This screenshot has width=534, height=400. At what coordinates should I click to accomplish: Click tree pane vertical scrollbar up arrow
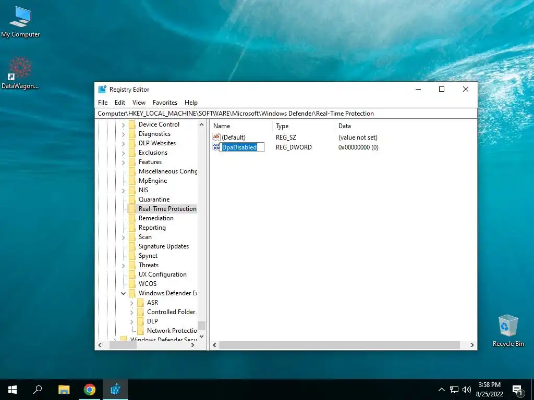pos(201,124)
